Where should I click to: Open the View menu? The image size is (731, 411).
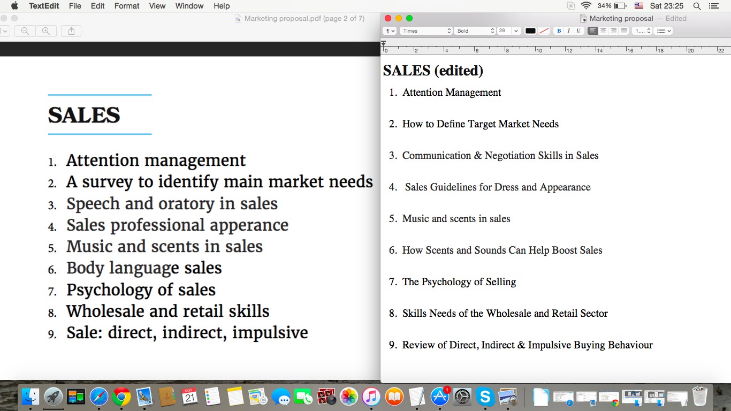pyautogui.click(x=157, y=6)
